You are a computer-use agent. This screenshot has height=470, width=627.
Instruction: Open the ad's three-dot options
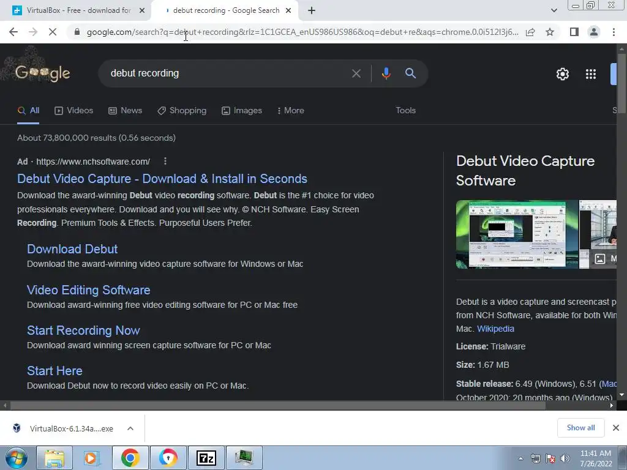pos(165,161)
